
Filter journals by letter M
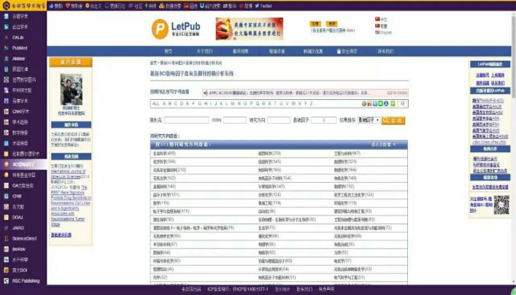pos(233,103)
